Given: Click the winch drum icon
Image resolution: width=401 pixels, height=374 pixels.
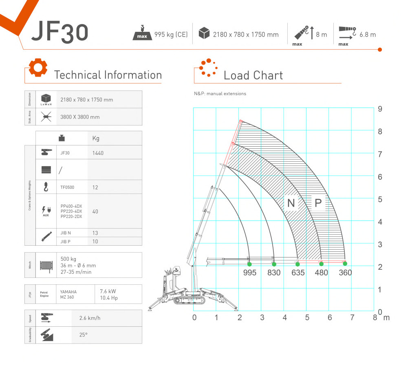Looking at the screenshot, I should click(x=46, y=265).
